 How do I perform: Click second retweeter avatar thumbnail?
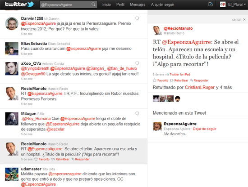(163, 99)
